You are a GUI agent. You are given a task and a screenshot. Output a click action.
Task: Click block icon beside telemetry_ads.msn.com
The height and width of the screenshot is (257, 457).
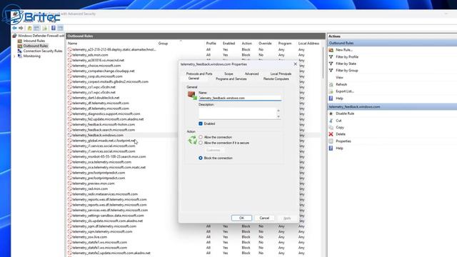click(x=70, y=55)
